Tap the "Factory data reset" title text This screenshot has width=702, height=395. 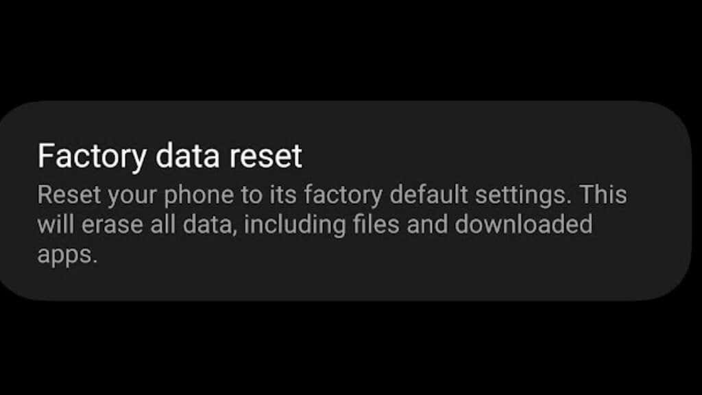click(170, 156)
